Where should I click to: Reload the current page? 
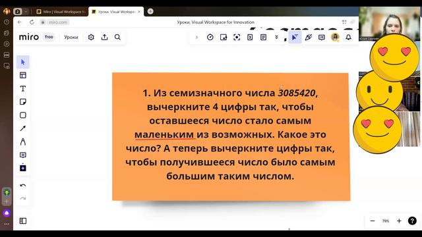click(32, 22)
